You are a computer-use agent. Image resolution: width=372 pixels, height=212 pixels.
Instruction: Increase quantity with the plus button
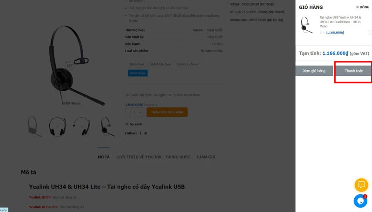point(140,112)
